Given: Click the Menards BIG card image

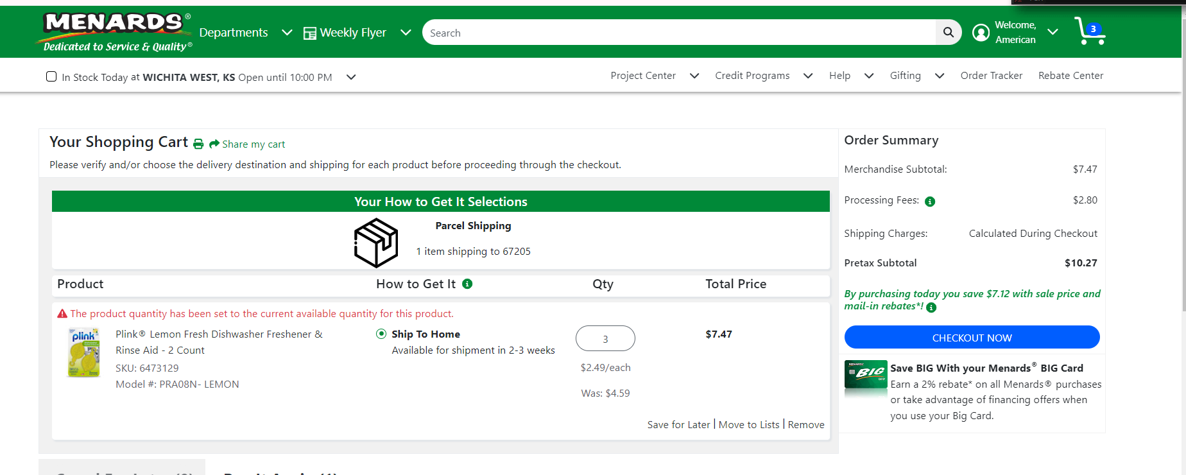Looking at the screenshot, I should tap(866, 374).
